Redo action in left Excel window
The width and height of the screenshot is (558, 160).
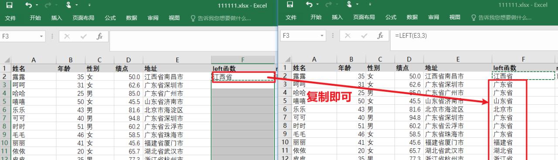click(x=48, y=5)
